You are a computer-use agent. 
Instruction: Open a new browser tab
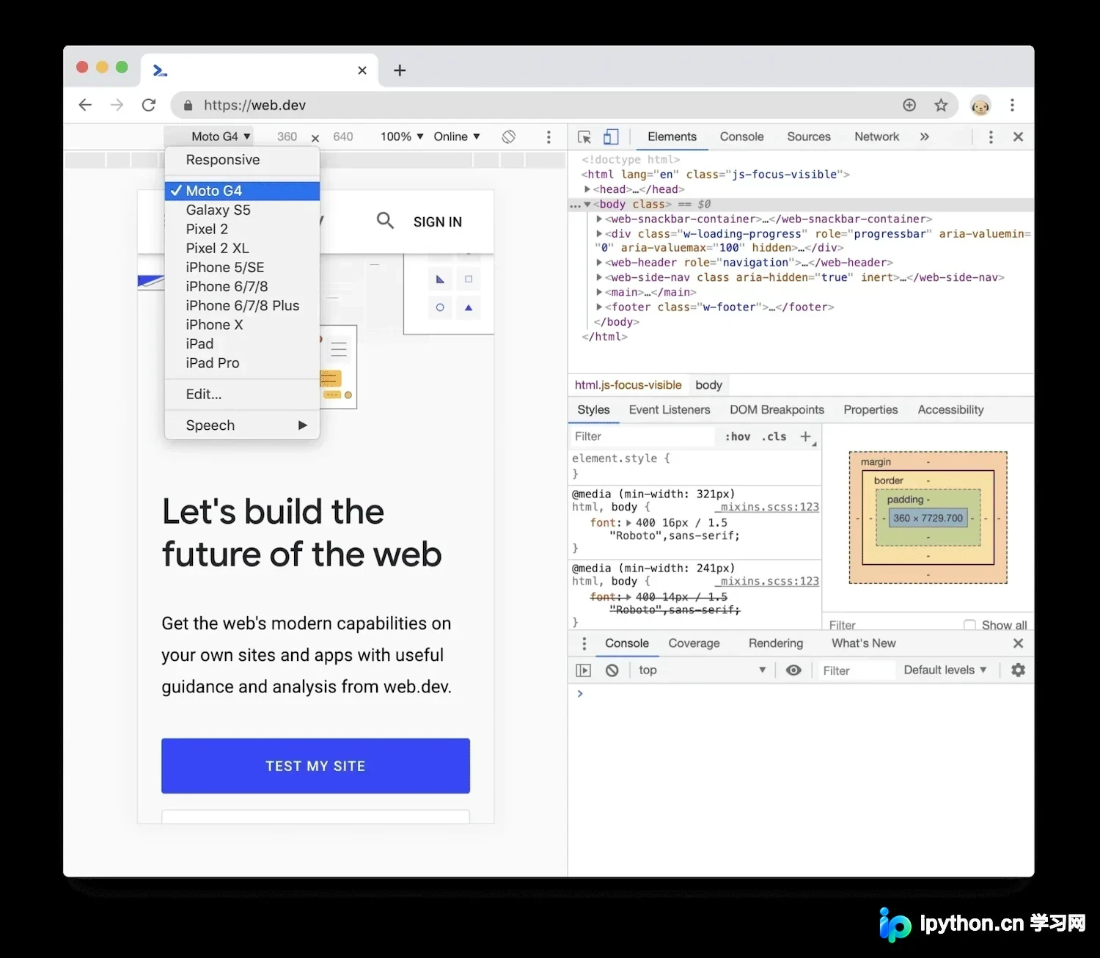point(400,70)
